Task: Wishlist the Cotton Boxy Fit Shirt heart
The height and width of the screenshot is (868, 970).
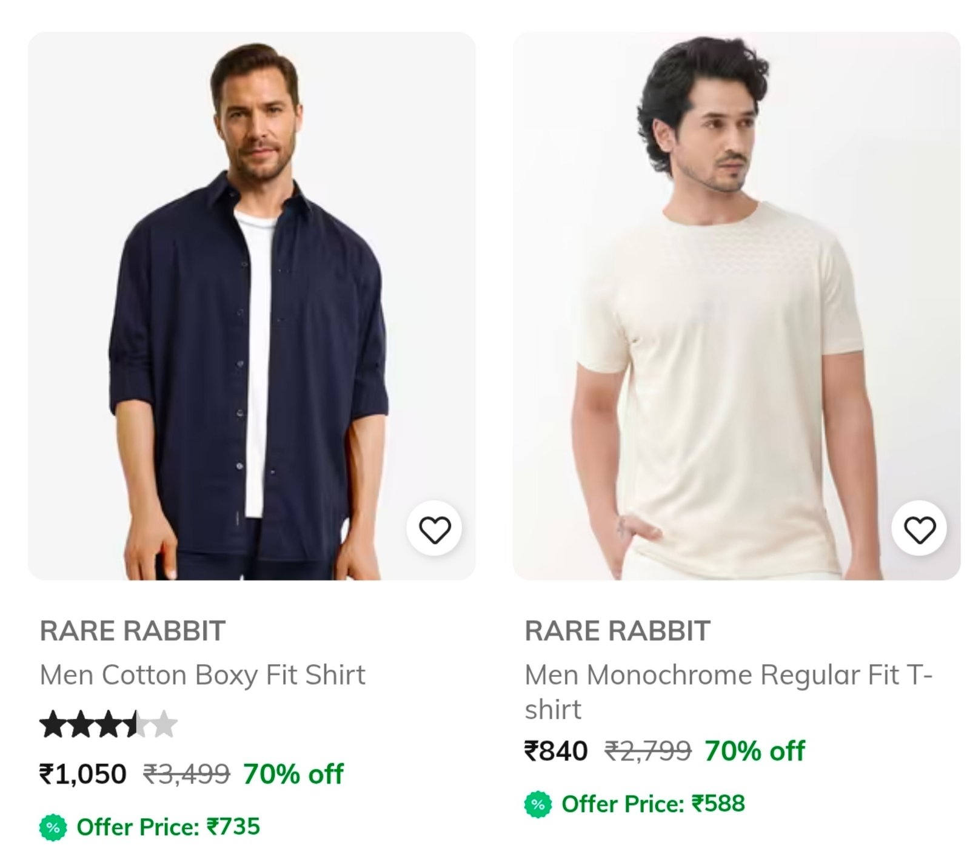Action: coord(434,529)
